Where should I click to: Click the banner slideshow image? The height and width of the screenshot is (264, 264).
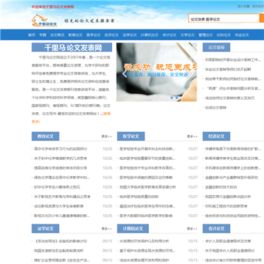157,72
